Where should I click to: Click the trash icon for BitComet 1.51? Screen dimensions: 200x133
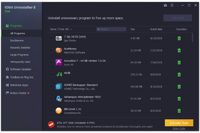tap(179, 111)
